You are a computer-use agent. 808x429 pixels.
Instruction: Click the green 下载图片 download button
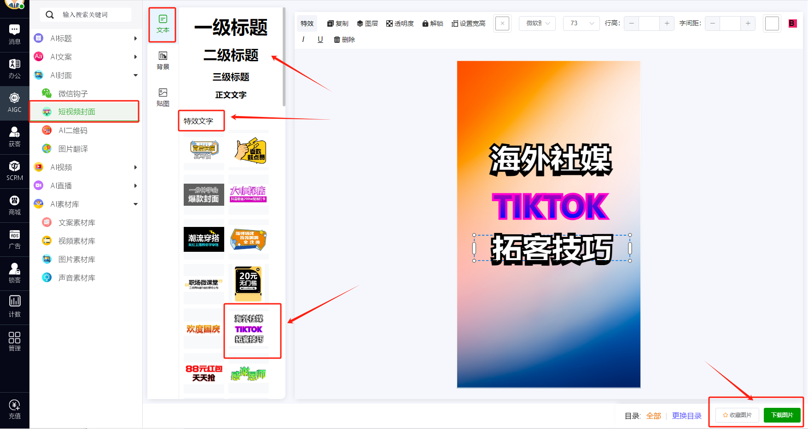click(x=782, y=415)
